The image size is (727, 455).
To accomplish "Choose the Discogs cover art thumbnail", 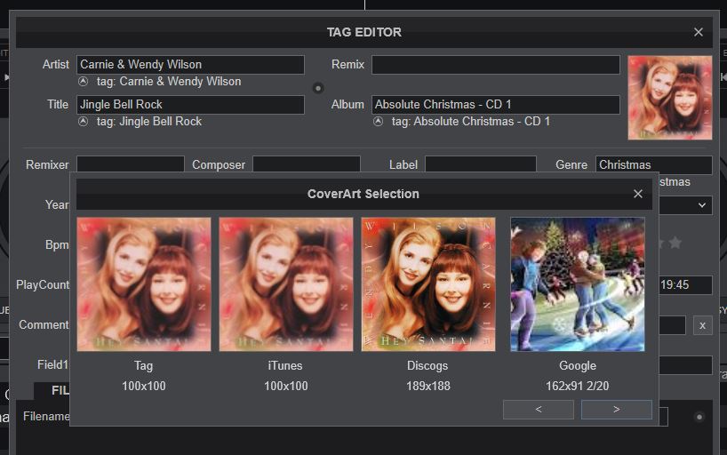I will click(428, 284).
